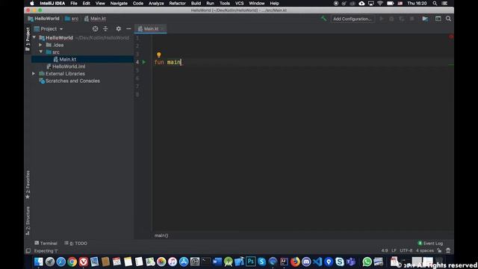This screenshot has height=269, width=478.
Task: Collapse the src folder arrow
Action: 40,52
